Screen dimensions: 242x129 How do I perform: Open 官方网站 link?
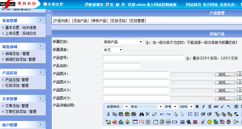click(210, 5)
